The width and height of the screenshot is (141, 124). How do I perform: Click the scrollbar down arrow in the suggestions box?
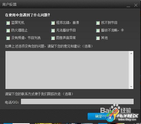pyautogui.click(x=131, y=87)
